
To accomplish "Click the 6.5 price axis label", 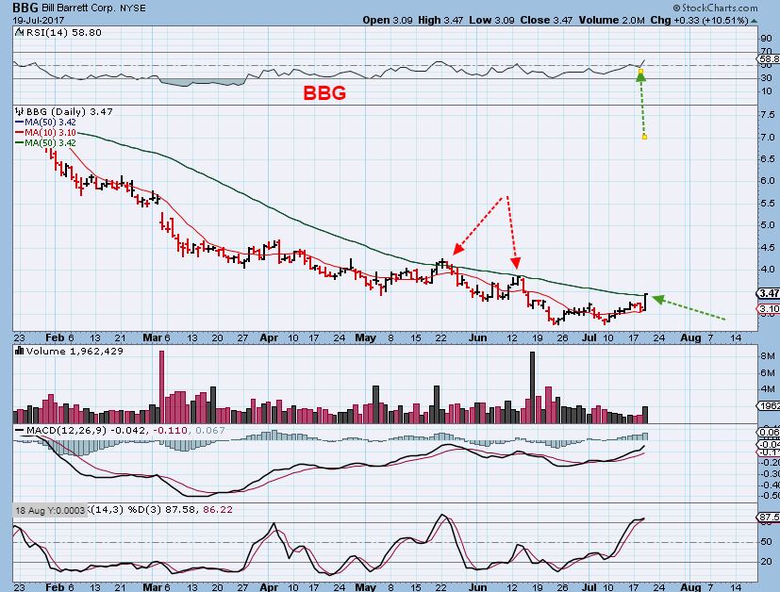I will click(x=767, y=159).
